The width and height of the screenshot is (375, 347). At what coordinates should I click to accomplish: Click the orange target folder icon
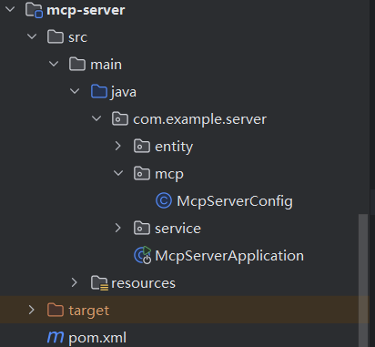click(56, 310)
